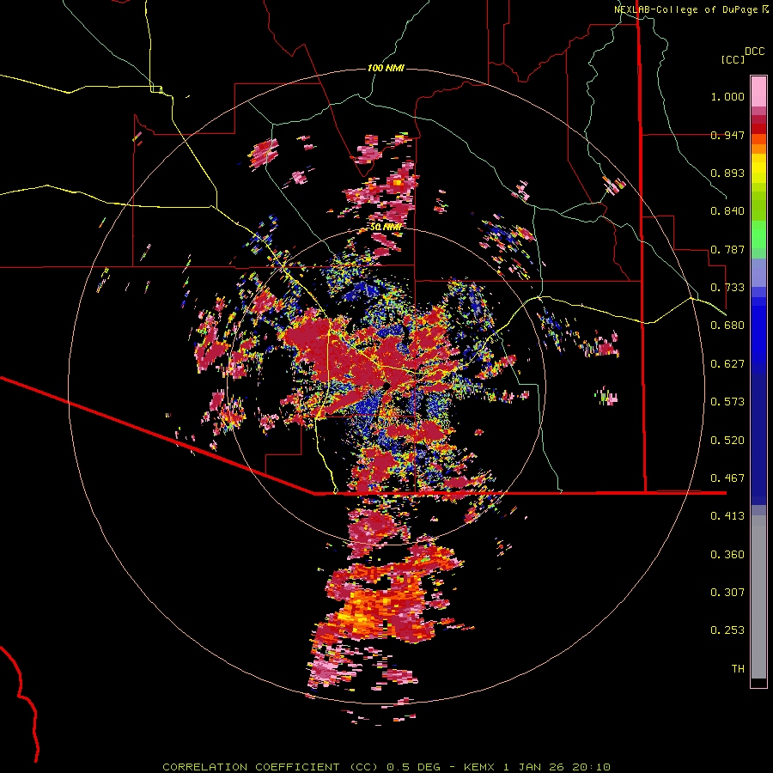
Task: Click the [CC] color scale heading
Action: [x=733, y=59]
